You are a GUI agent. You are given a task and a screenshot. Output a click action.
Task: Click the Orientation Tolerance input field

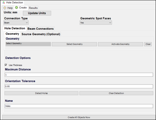point(79,86)
